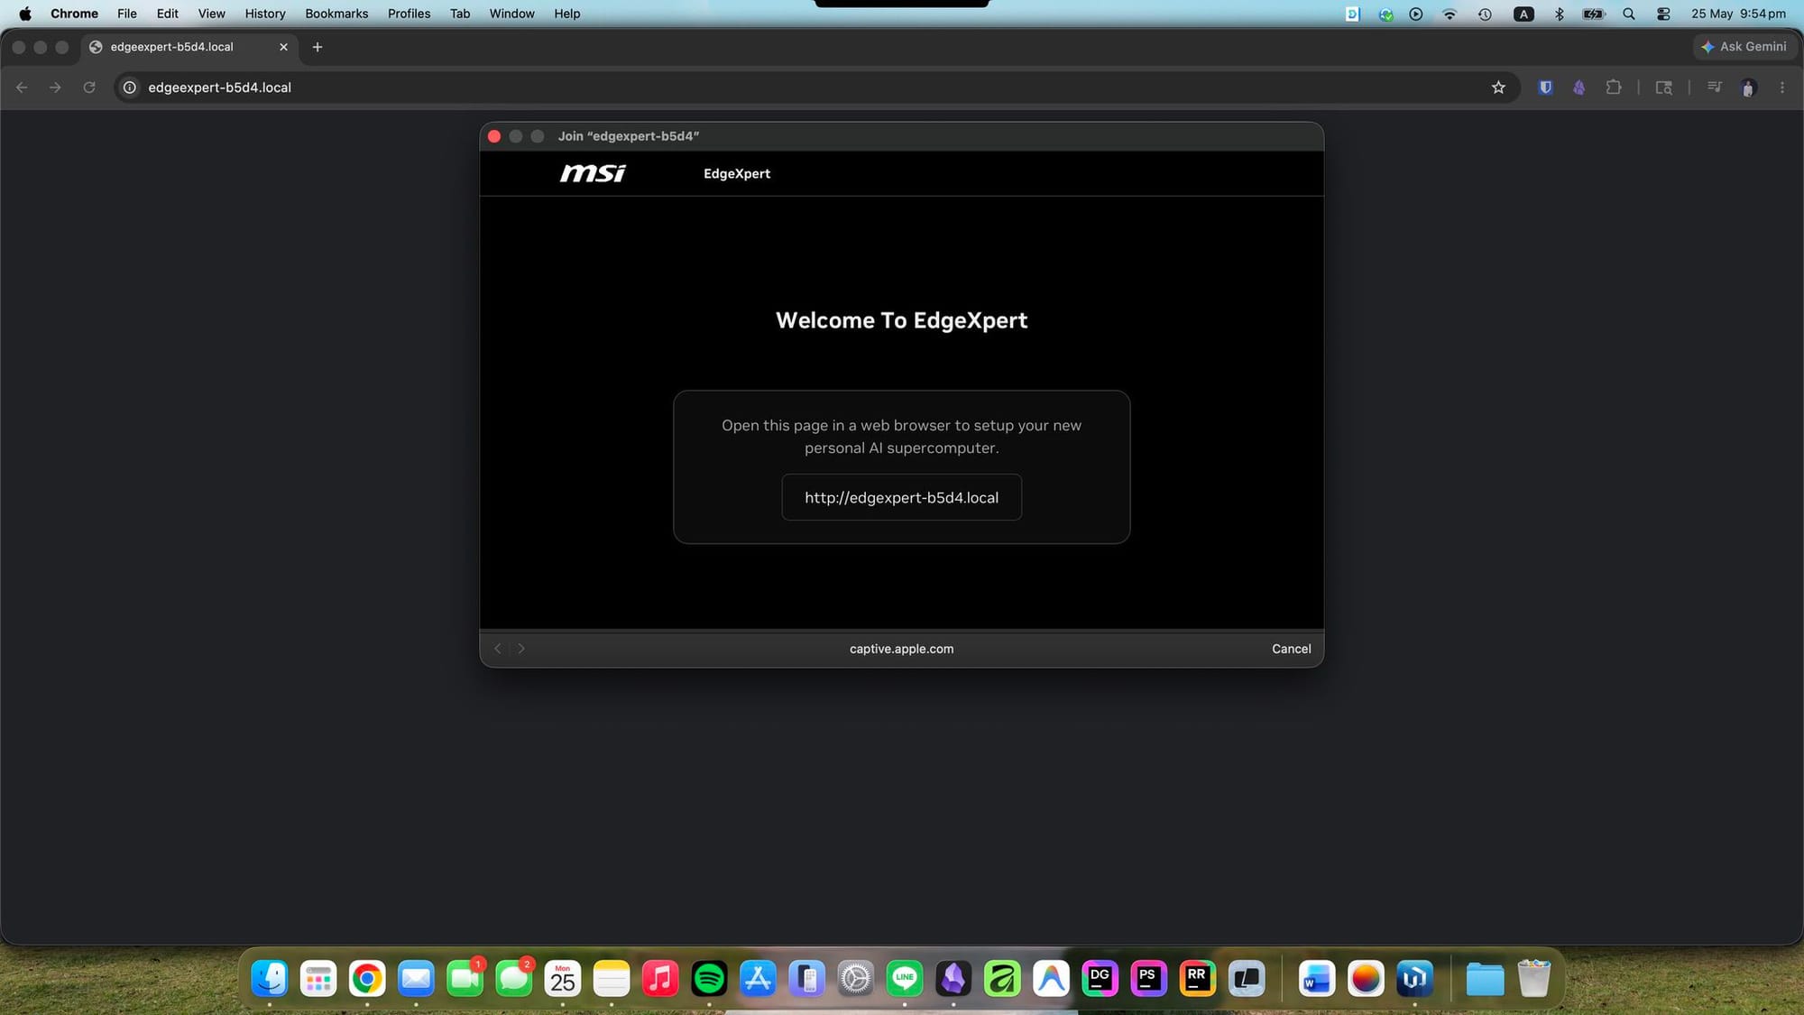
Task: Open Launchpad from the Dock
Action: (x=318, y=978)
